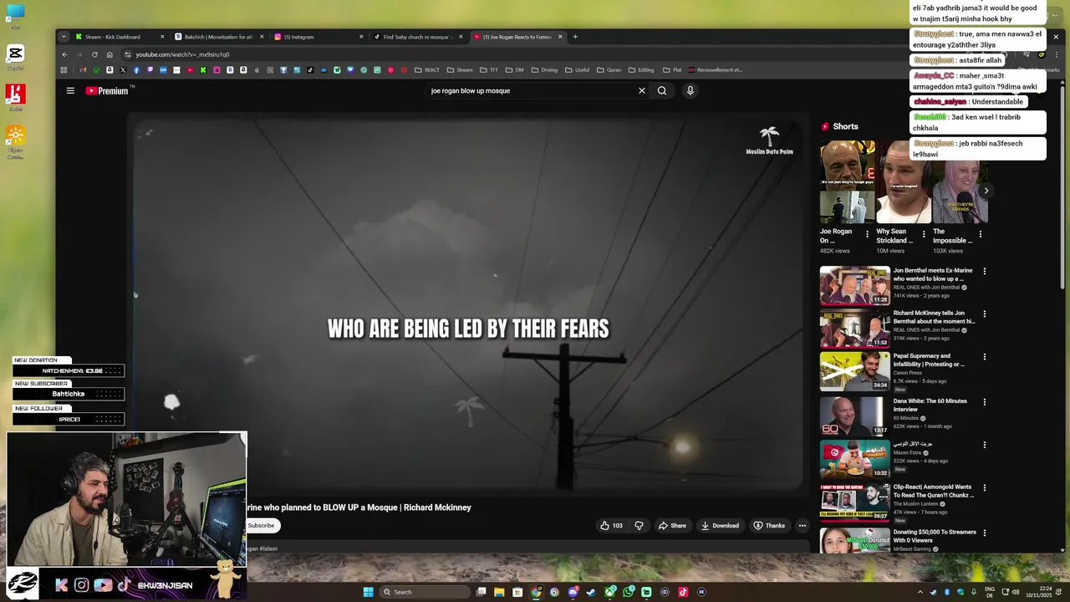Open the TFT bookmarks folder
The image size is (1070, 602).
pyautogui.click(x=489, y=70)
